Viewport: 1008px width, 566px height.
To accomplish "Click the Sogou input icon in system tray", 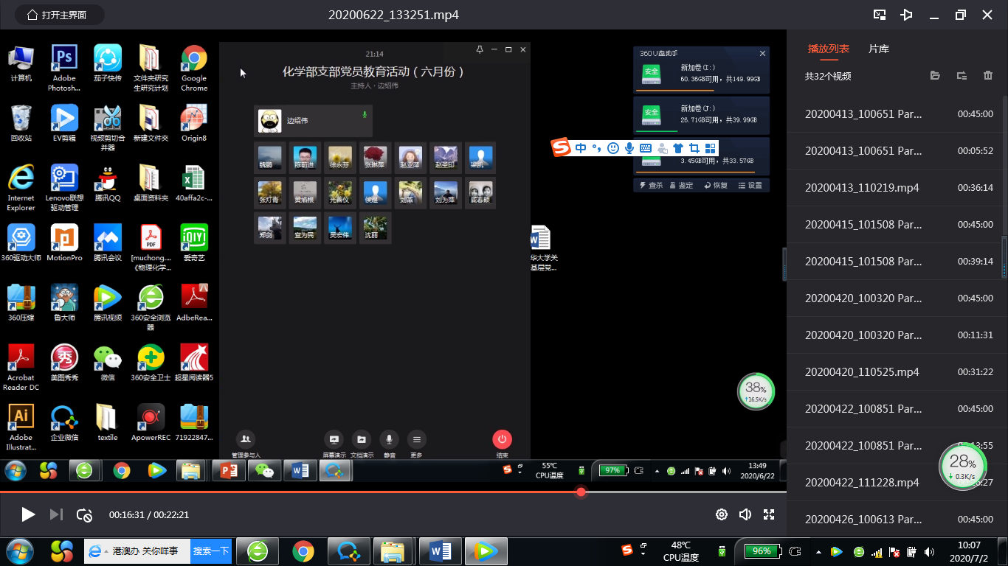I will (627, 549).
